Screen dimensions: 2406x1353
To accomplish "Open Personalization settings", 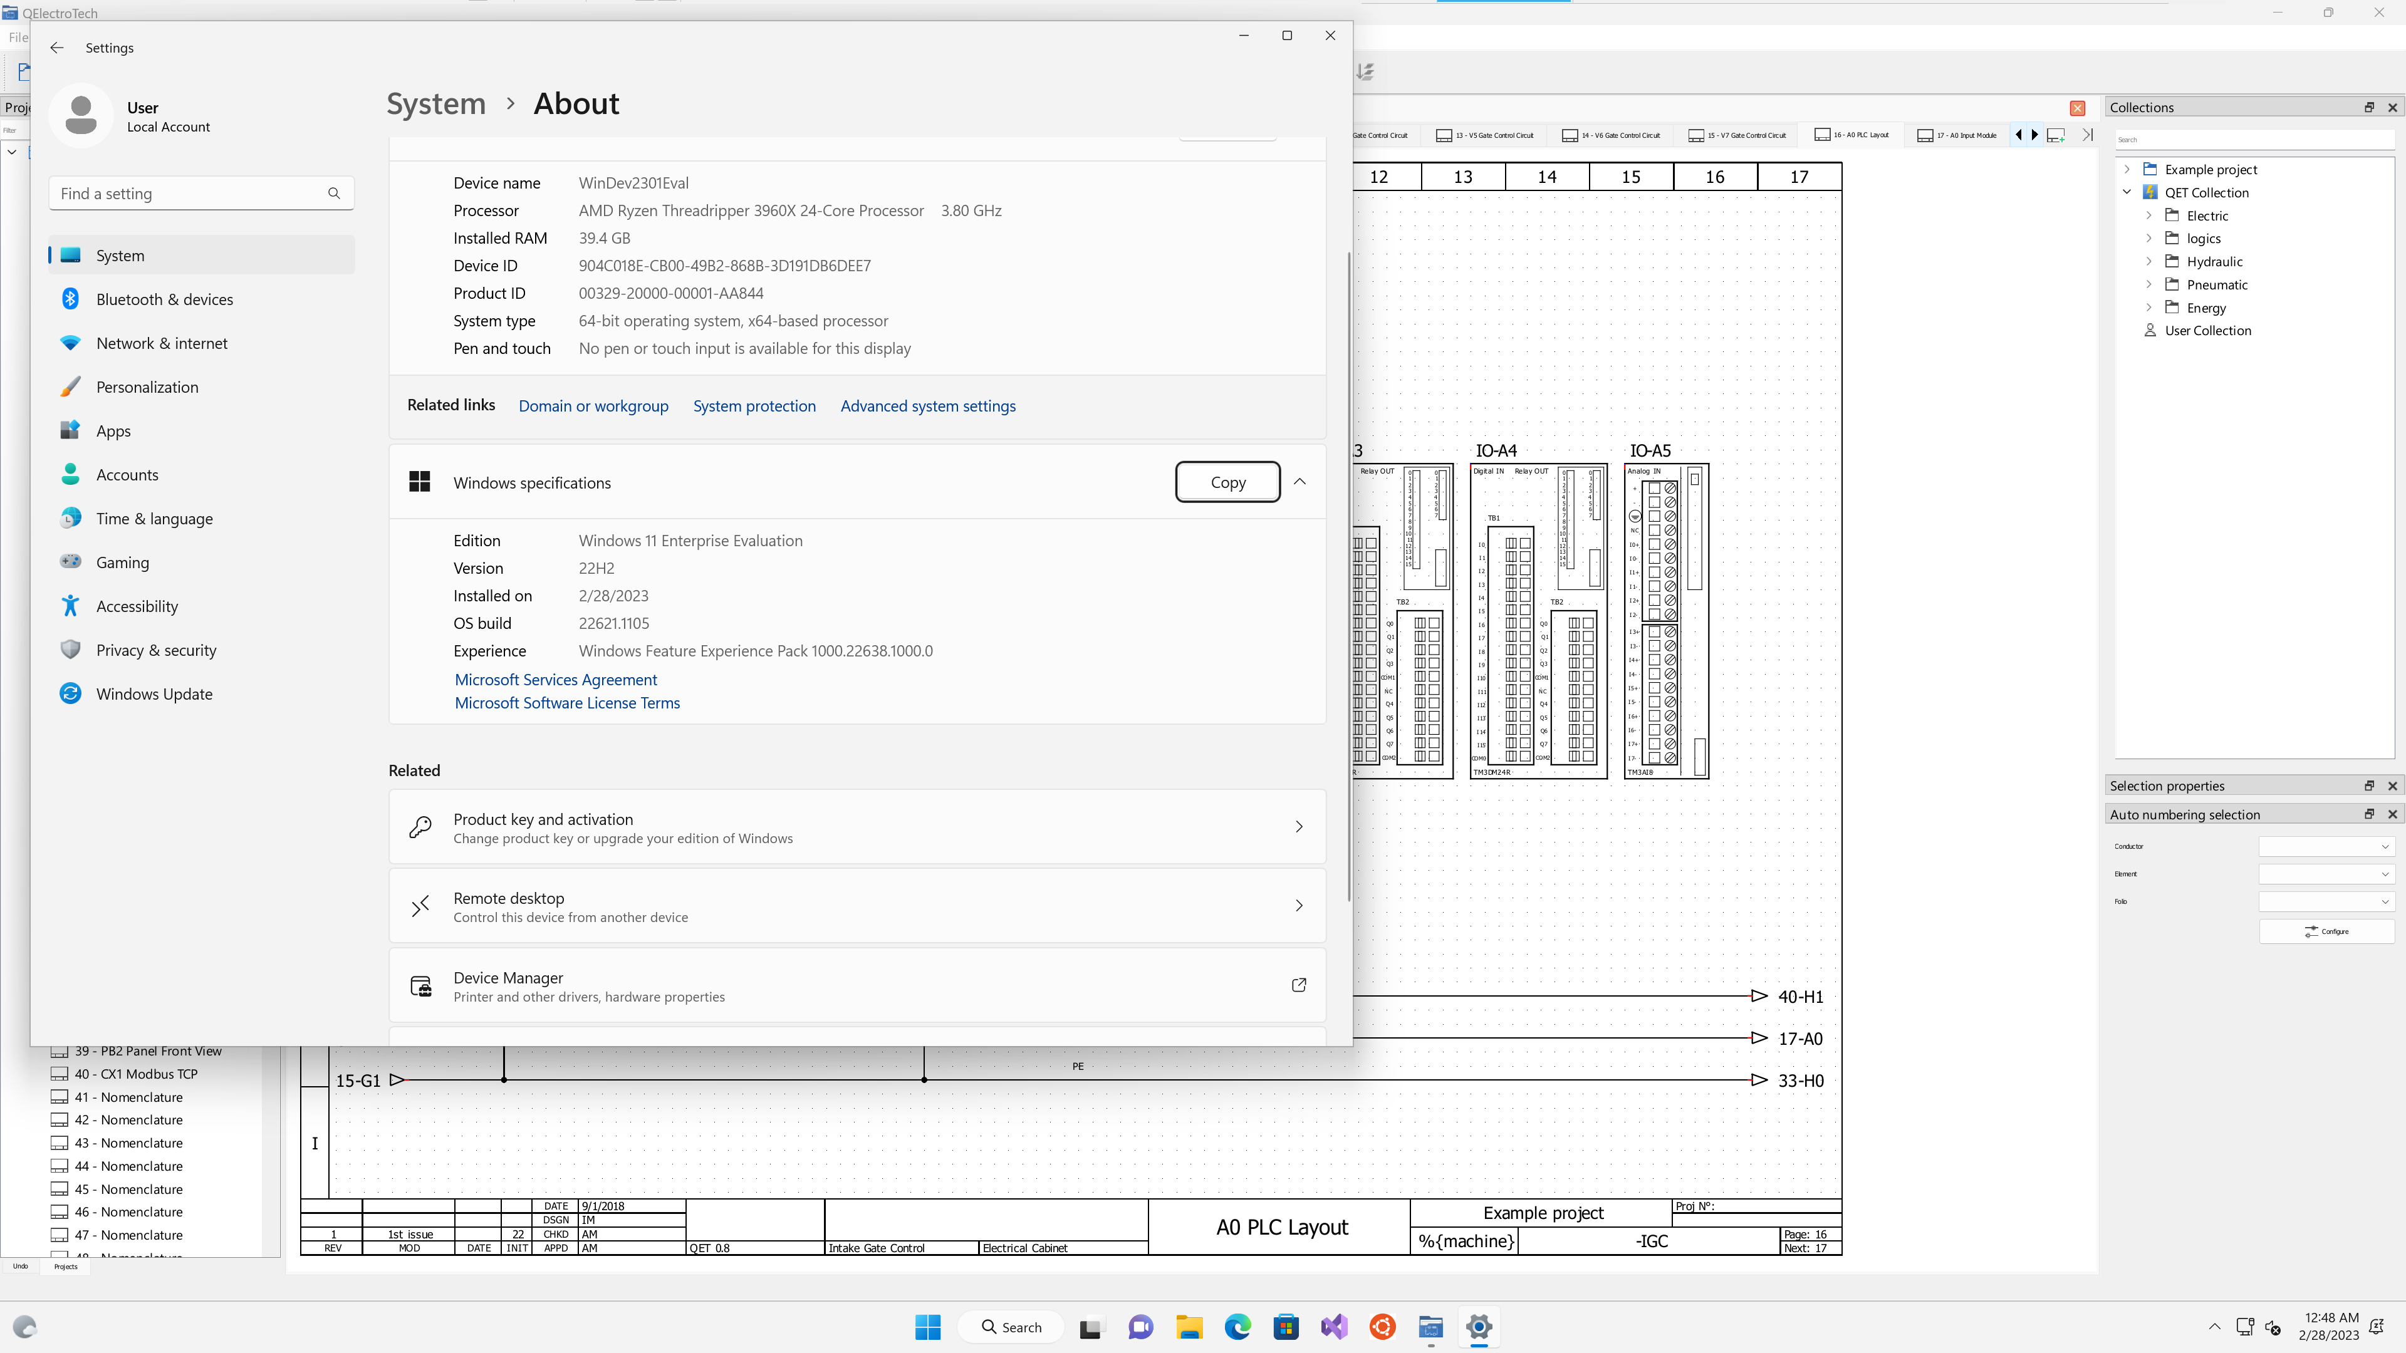I will coord(202,386).
